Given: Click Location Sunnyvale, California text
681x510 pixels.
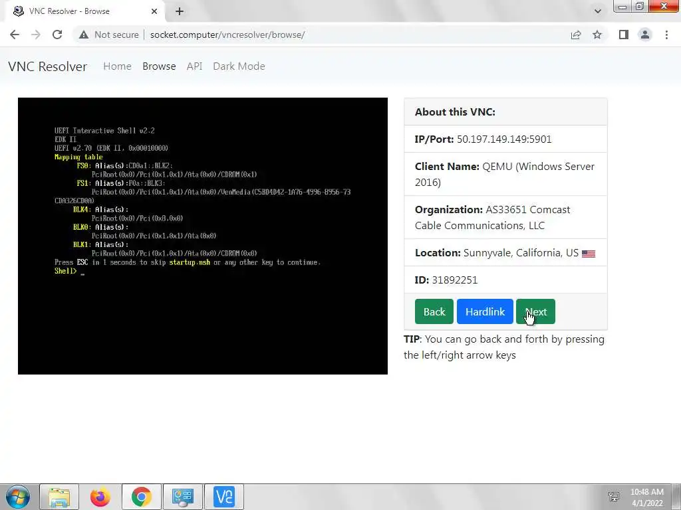Looking at the screenshot, I should tap(496, 253).
